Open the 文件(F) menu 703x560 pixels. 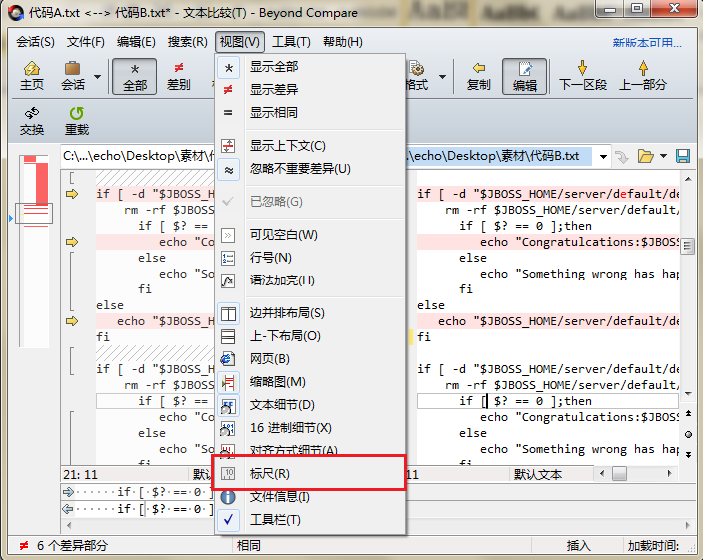(x=86, y=42)
